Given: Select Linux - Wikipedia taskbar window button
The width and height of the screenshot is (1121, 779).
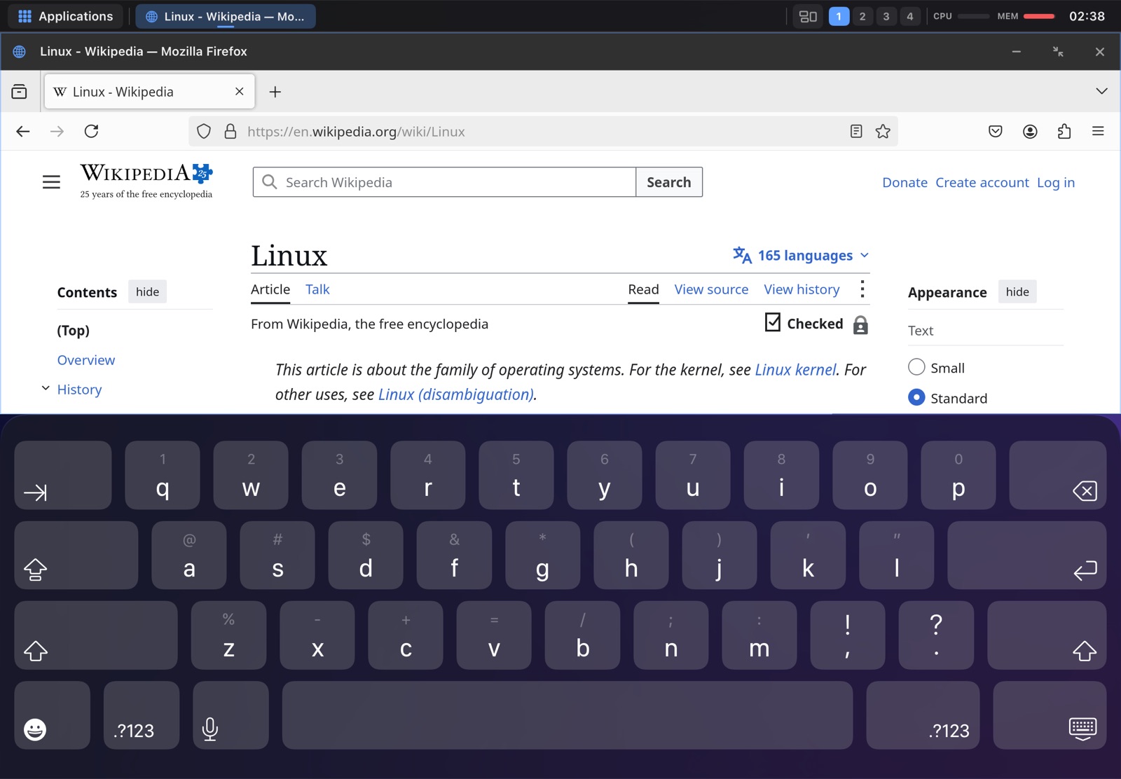Looking at the screenshot, I should [x=226, y=16].
